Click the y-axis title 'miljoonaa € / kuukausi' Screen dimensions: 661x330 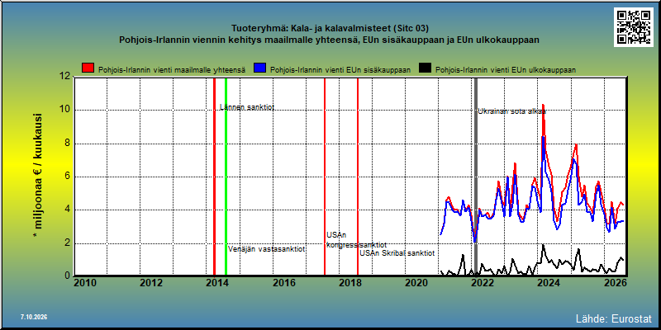tap(38, 177)
